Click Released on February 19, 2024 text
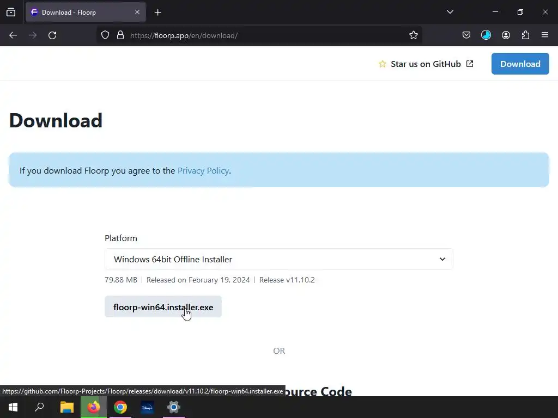The image size is (558, 418). (x=198, y=280)
